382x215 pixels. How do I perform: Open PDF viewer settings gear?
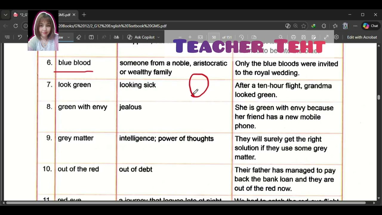pos(336,37)
